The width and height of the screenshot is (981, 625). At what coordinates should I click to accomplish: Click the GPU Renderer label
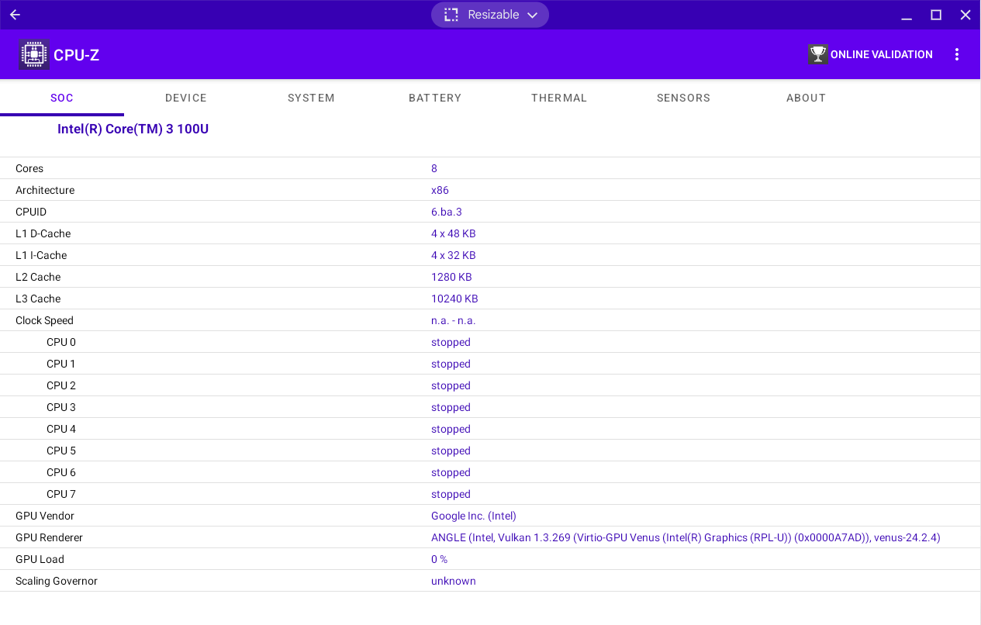(x=49, y=537)
